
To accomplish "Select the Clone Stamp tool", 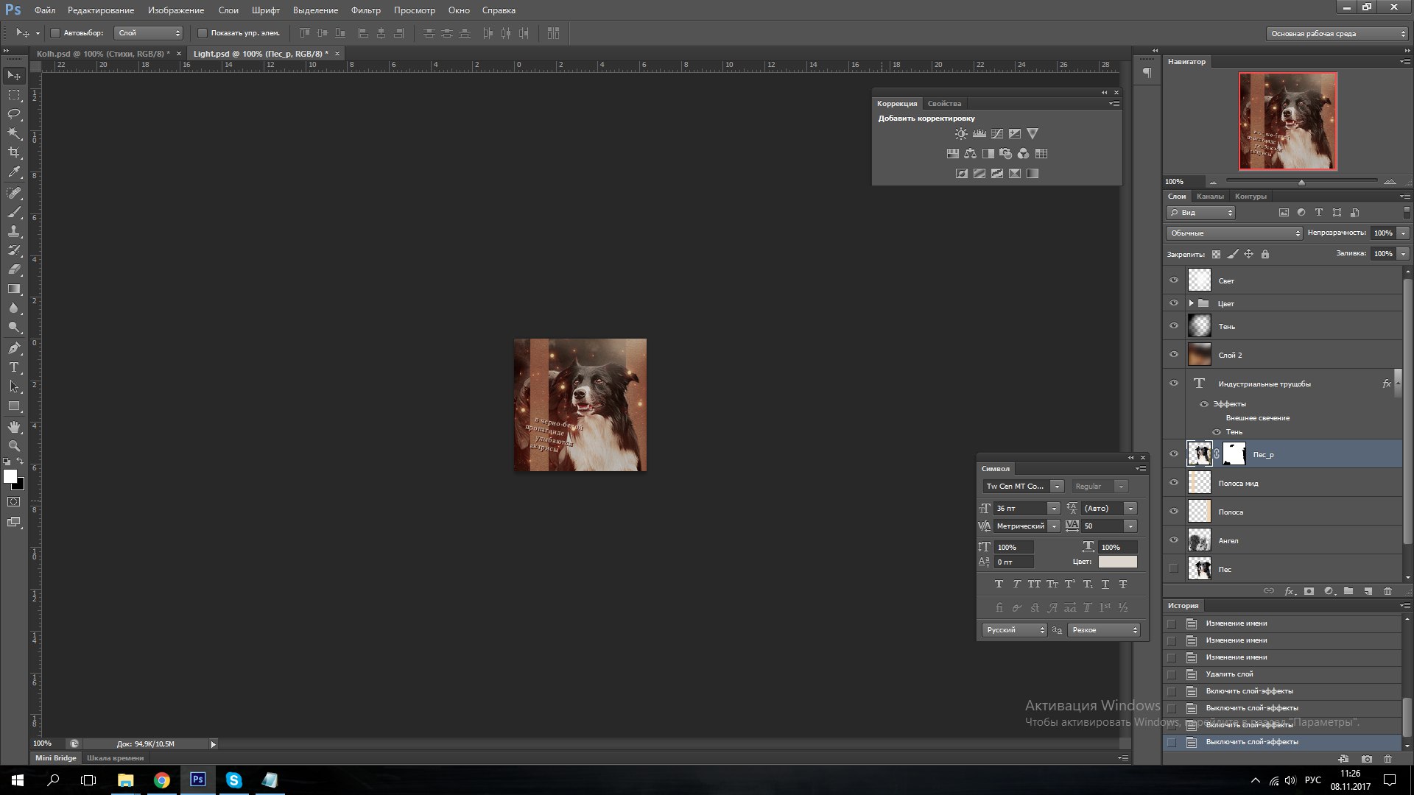I will point(14,231).
